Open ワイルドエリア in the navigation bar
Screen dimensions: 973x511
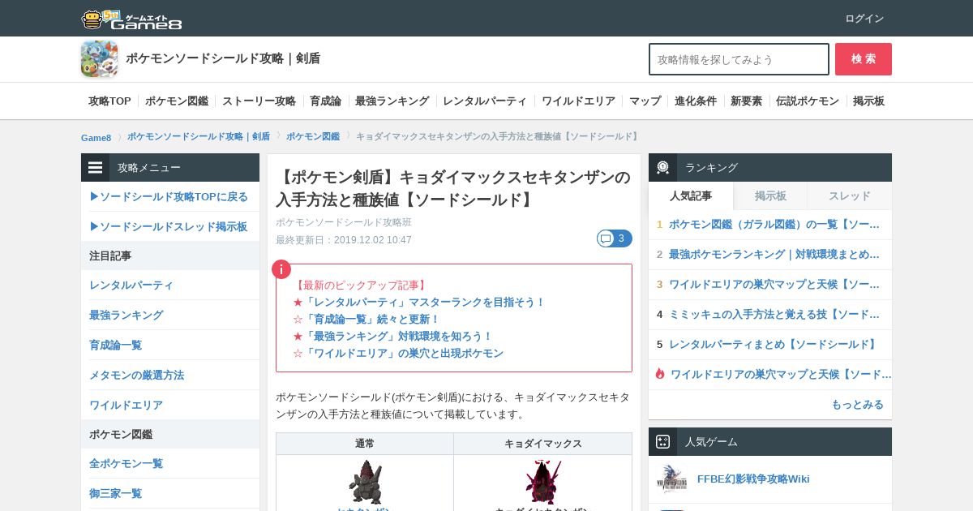[x=578, y=101]
